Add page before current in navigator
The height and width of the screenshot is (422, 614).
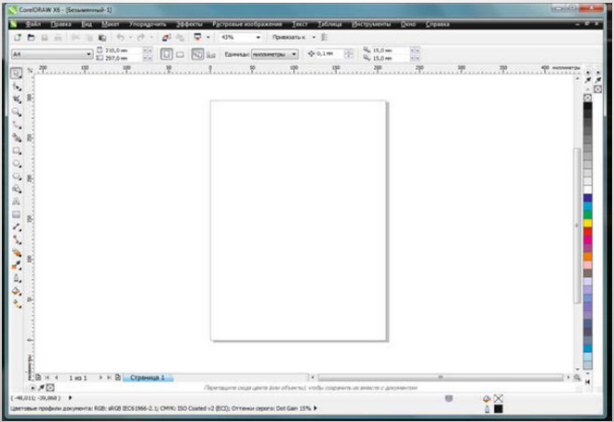pyautogui.click(x=38, y=377)
